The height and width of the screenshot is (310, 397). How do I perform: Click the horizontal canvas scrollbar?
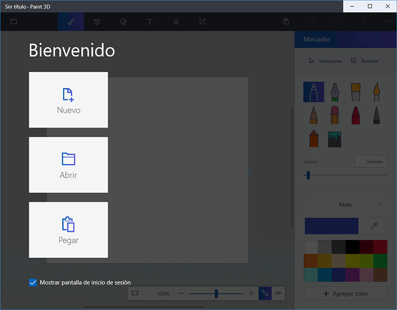coord(145,307)
